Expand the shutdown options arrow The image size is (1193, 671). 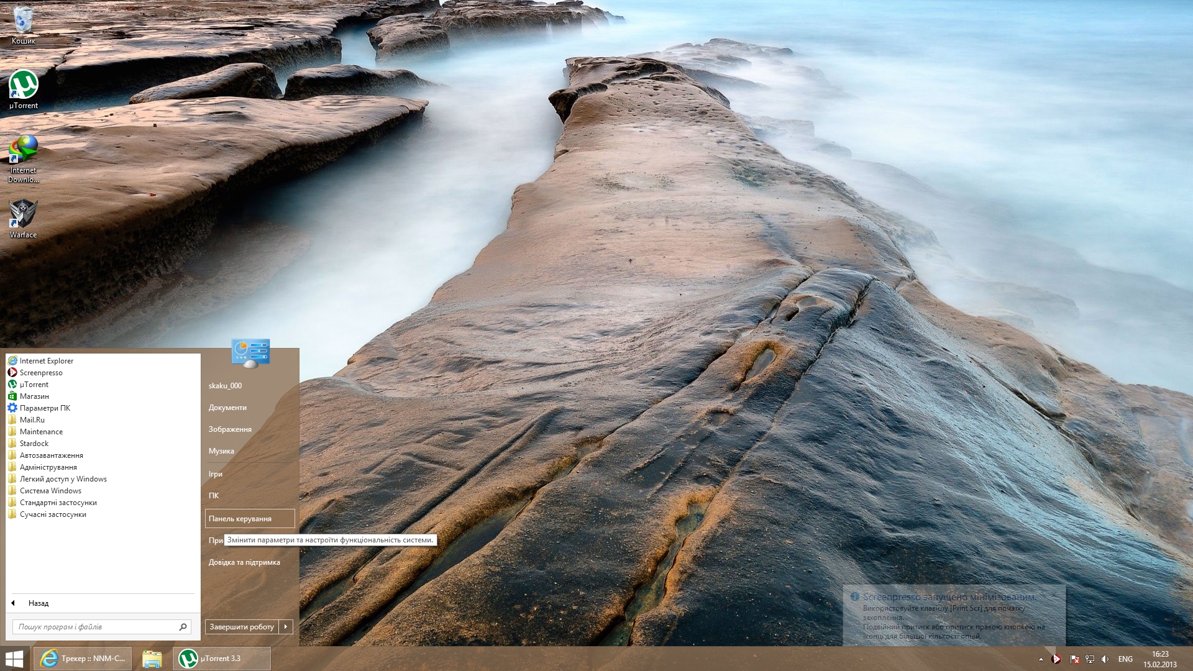click(x=286, y=627)
